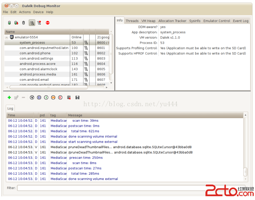
Task: Select the 'total time: 621ms' log line
Action: [125, 131]
